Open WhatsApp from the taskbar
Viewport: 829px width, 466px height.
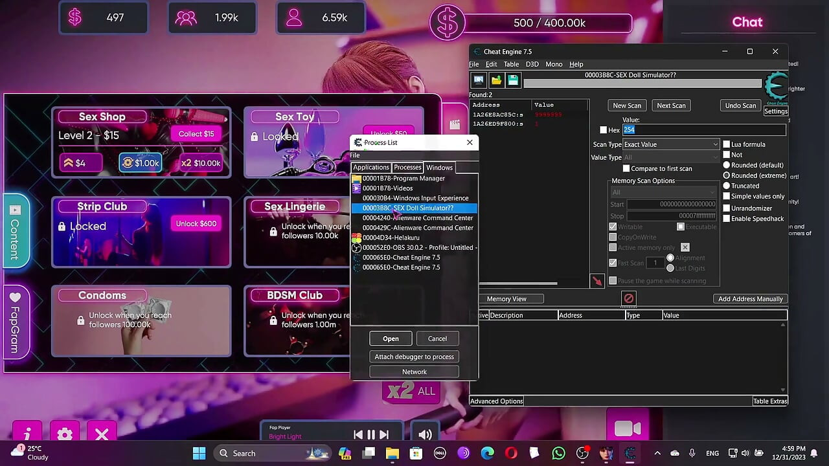click(x=559, y=453)
